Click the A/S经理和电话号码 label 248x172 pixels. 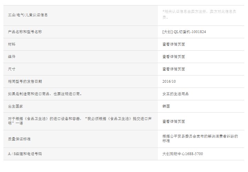(x=27, y=154)
